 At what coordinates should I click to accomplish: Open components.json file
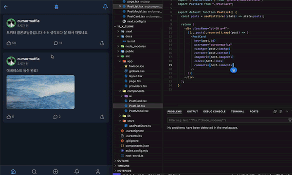click(x=138, y=146)
